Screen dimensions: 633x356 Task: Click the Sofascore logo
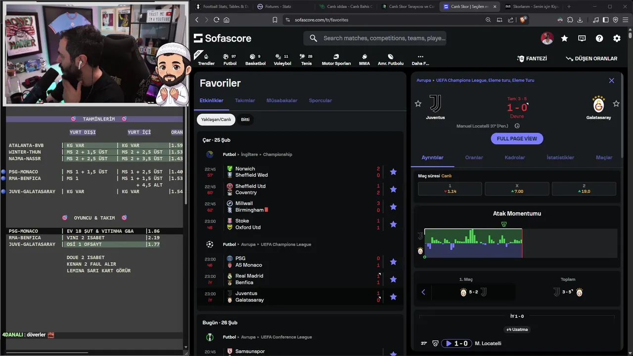pos(222,38)
